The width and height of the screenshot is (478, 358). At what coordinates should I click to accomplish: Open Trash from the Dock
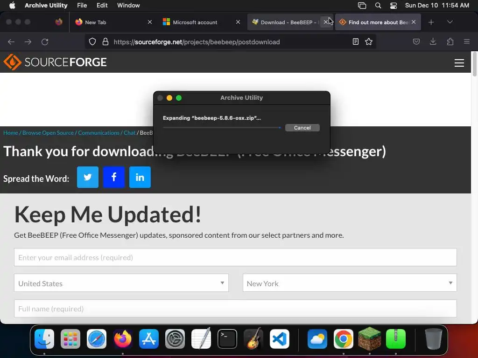pos(434,339)
